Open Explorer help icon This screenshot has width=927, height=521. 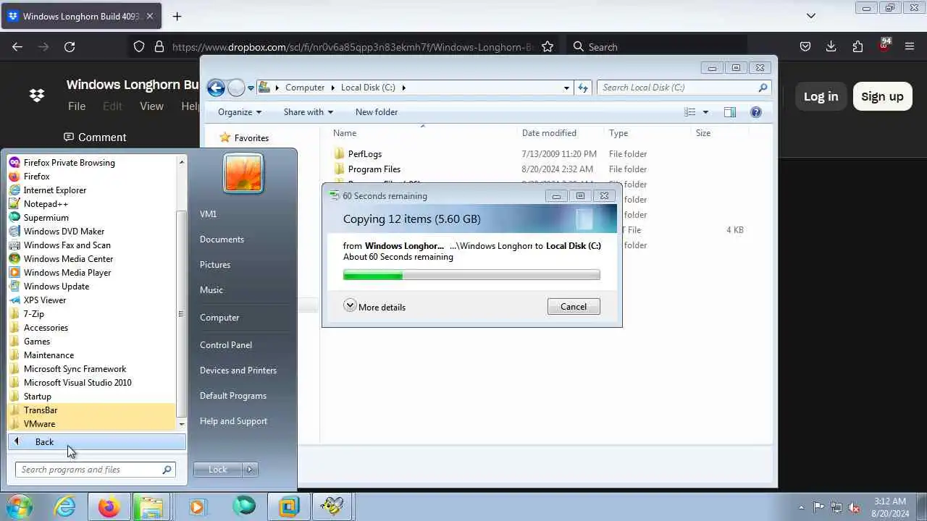756,112
